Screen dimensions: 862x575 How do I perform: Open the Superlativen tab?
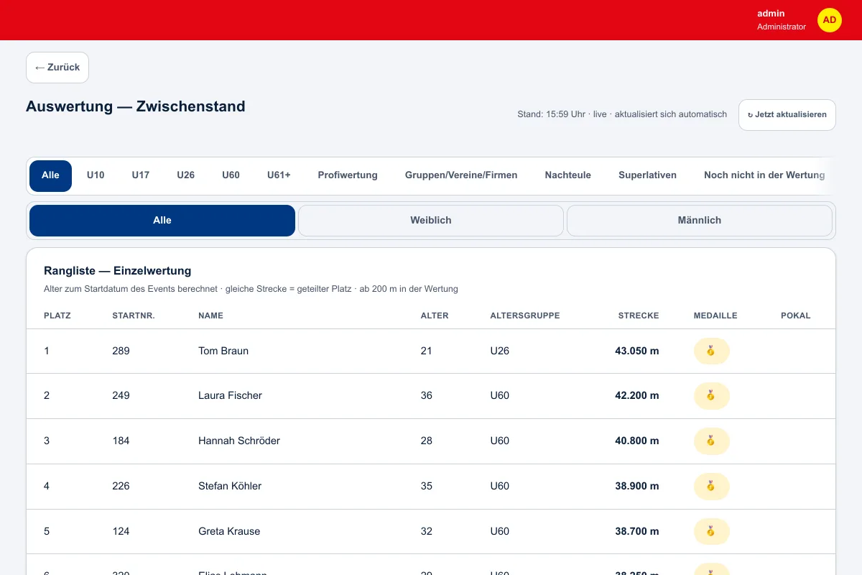click(x=647, y=175)
